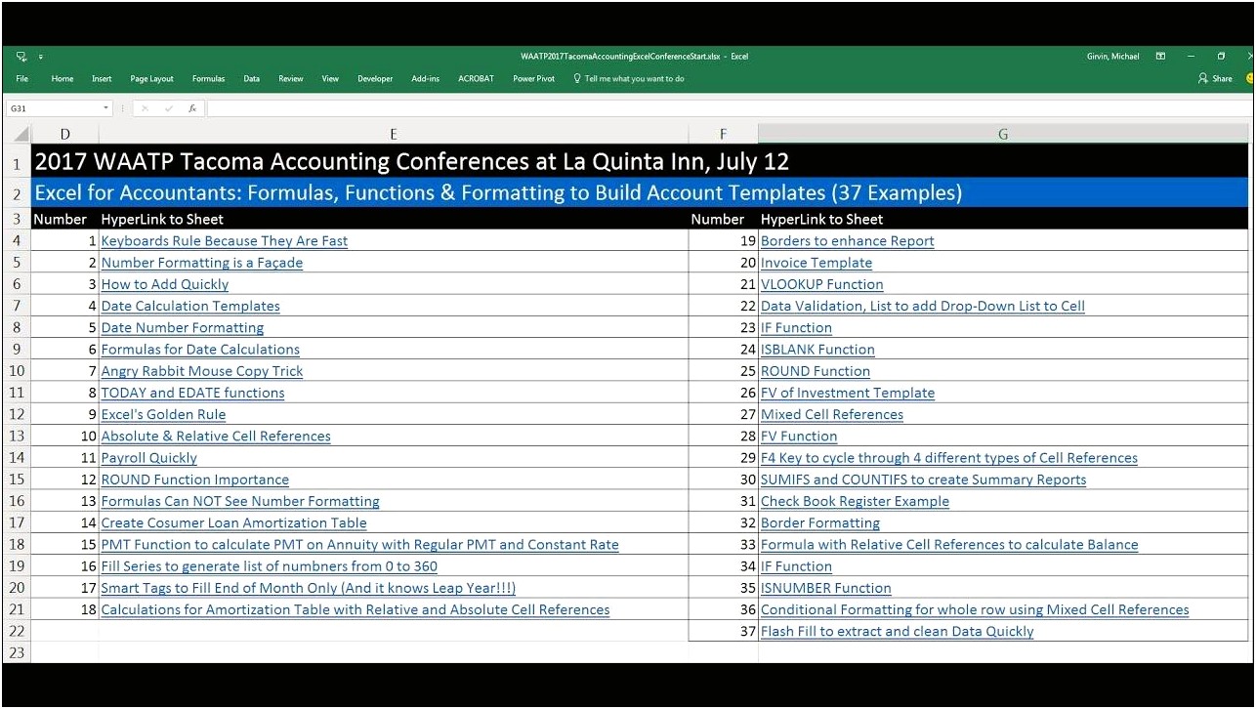Select column E header
The image size is (1256, 709).
[x=393, y=134]
